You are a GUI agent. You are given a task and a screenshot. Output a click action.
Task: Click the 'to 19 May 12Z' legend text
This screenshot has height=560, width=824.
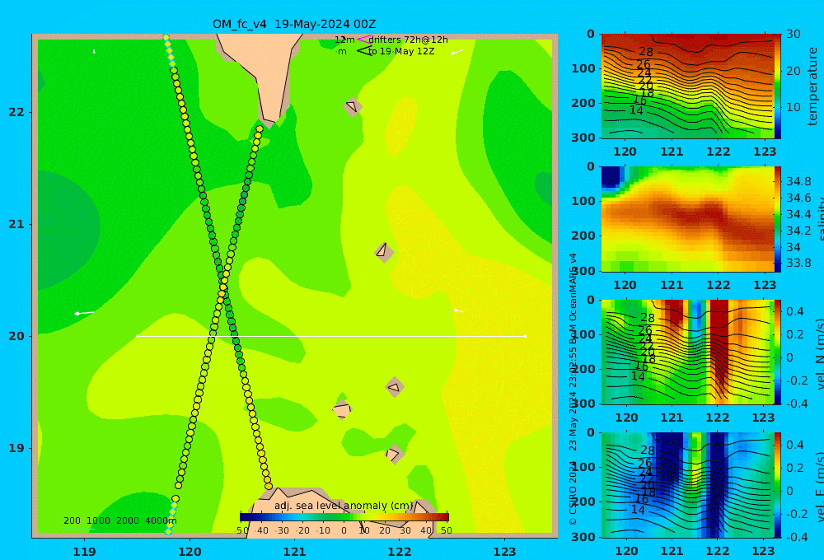pyautogui.click(x=401, y=52)
